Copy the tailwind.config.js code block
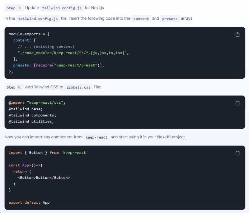249x213 pixels. 237,35
